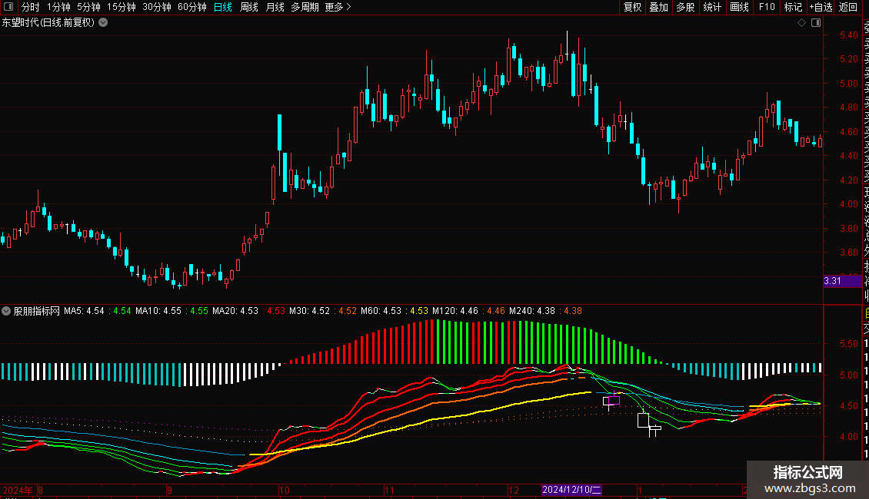Click the 复权 button
Image resolution: width=869 pixels, height=499 pixels.
632,7
